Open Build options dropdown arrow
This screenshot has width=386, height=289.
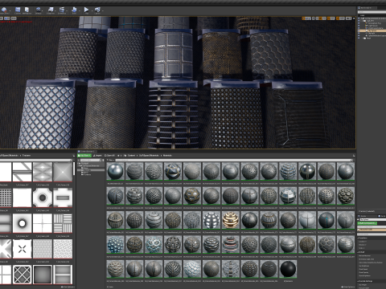point(80,10)
